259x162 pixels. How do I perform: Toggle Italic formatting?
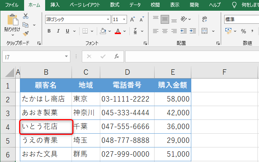(59, 31)
